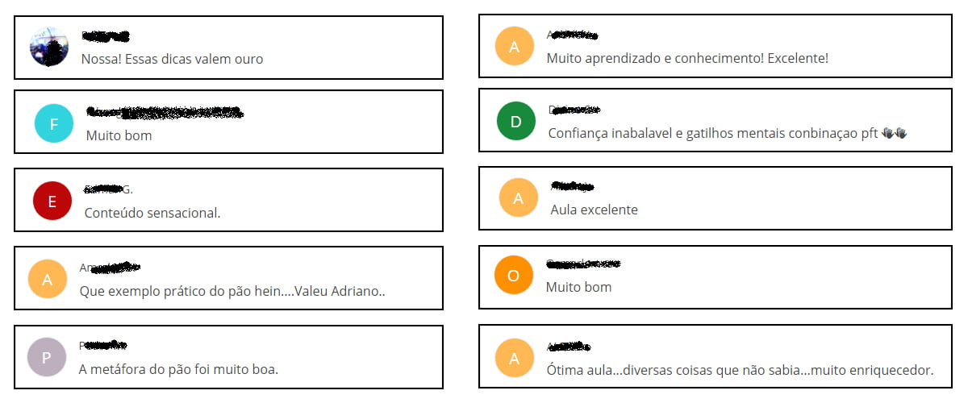Select the "Muito bom" comment beside the F avatar
968x403 pixels.
(x=119, y=135)
